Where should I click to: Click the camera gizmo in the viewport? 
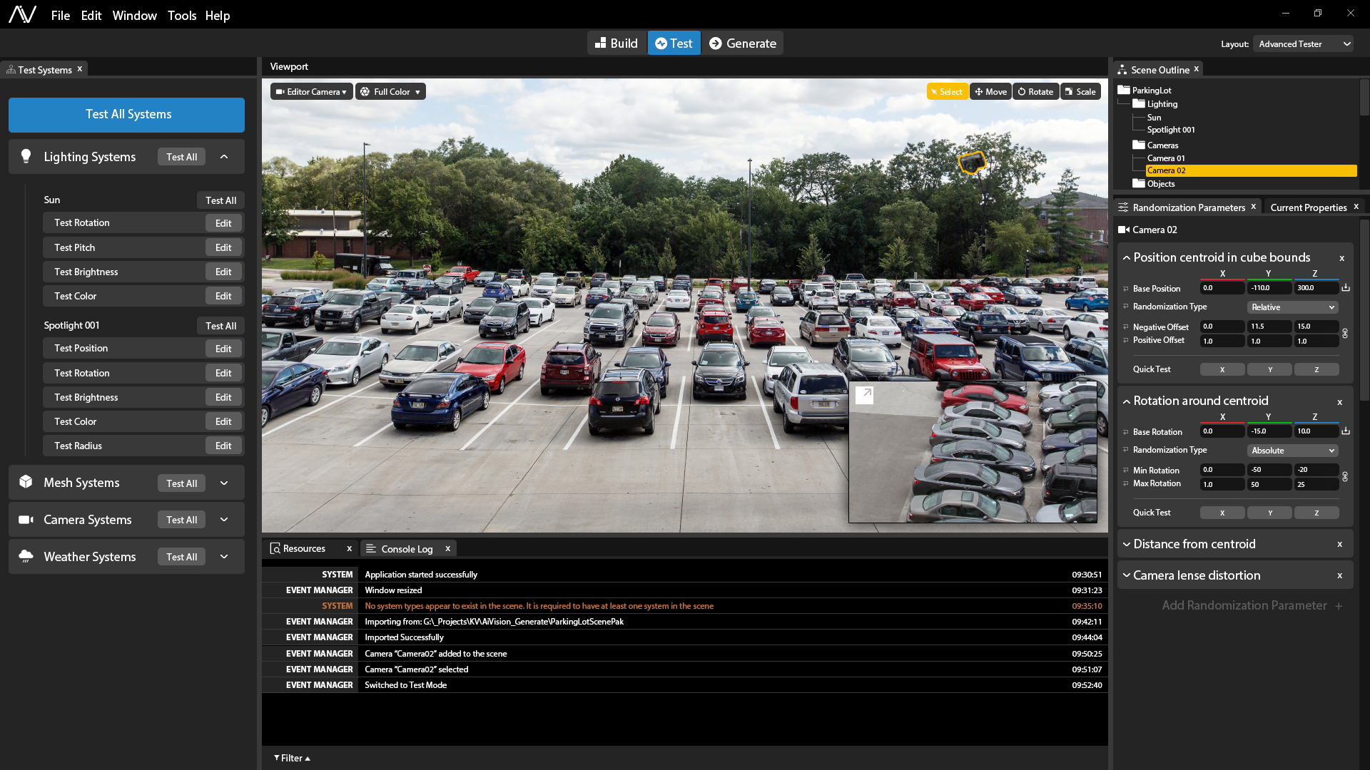971,163
